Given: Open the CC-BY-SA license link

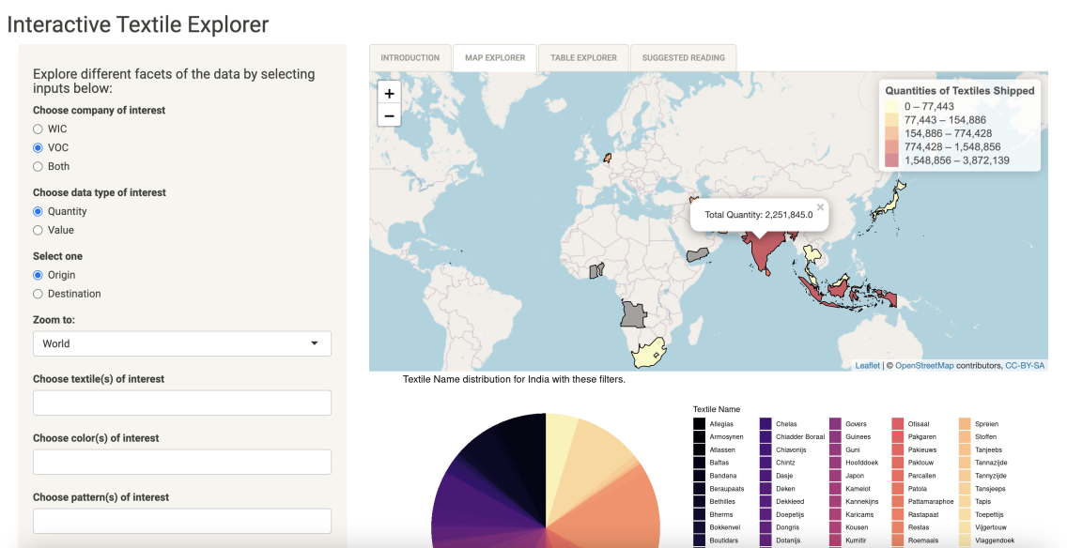Looking at the screenshot, I should (1025, 366).
